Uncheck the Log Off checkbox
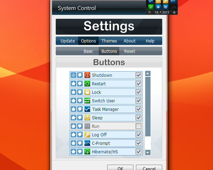The height and width of the screenshot is (170, 213). click(138, 135)
